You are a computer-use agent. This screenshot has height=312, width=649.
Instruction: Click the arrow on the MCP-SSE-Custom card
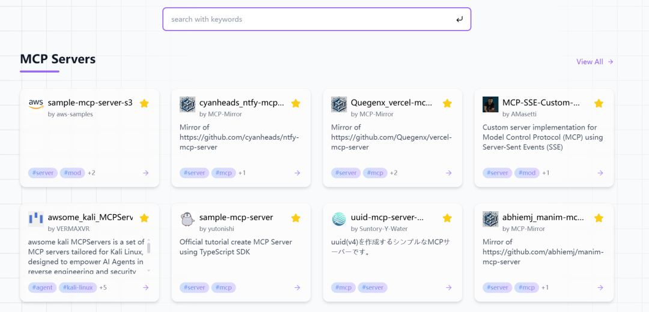(x=600, y=173)
